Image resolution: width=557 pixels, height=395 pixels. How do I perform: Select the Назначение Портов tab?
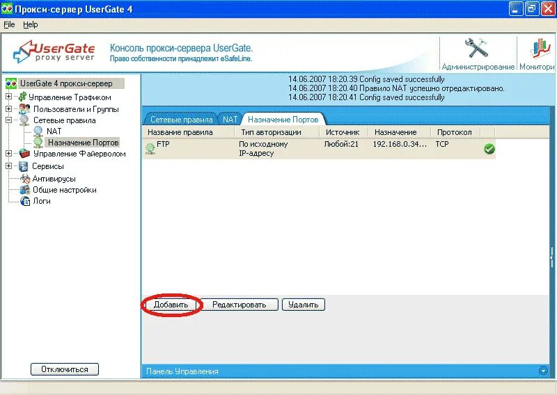tap(283, 120)
